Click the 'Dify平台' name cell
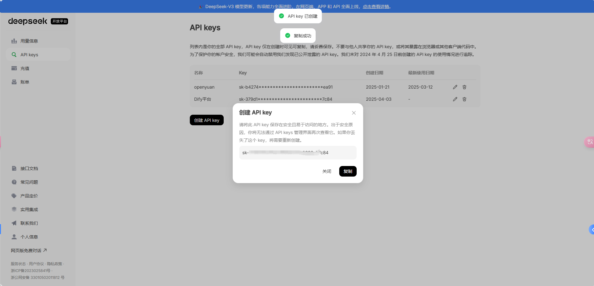594x286 pixels. click(x=203, y=99)
